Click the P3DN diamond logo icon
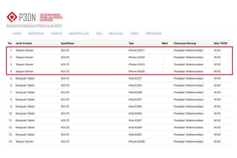Image resolution: width=237 pixels, height=158 pixels. 12,17
